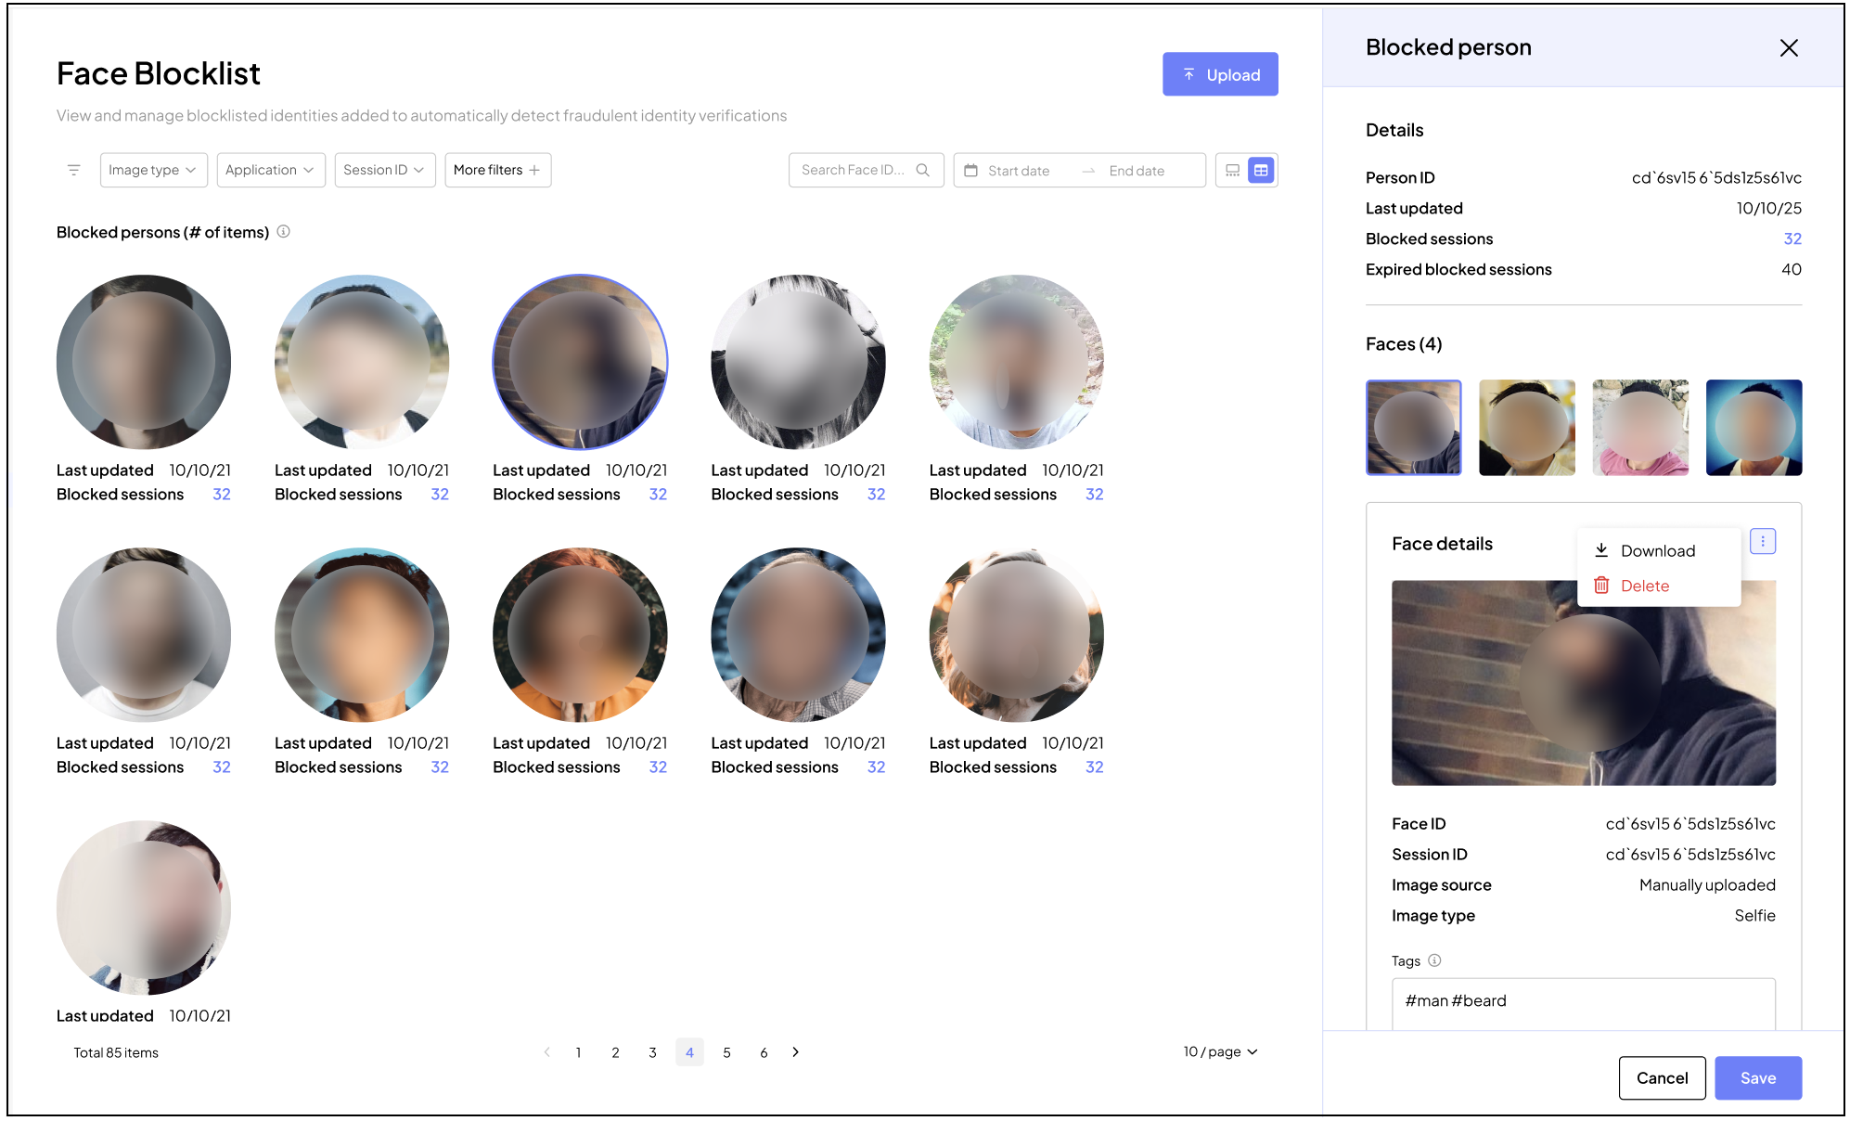Viewport: 1850px width, 1121px height.
Task: Open fourth blocked person in second row
Action: tap(798, 635)
